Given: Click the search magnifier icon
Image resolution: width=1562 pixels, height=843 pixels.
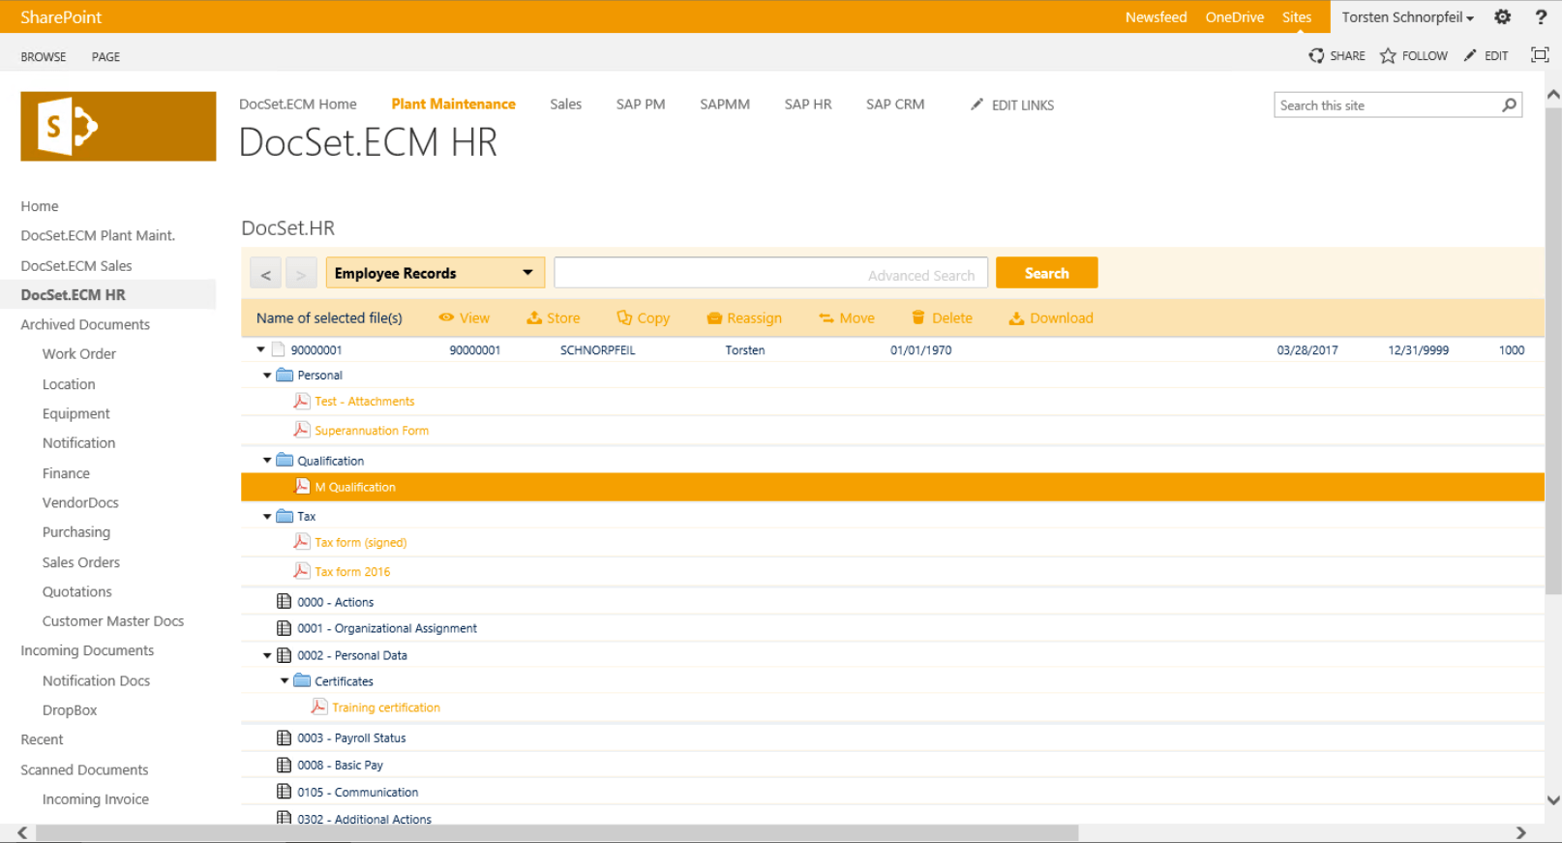Looking at the screenshot, I should pyautogui.click(x=1509, y=105).
